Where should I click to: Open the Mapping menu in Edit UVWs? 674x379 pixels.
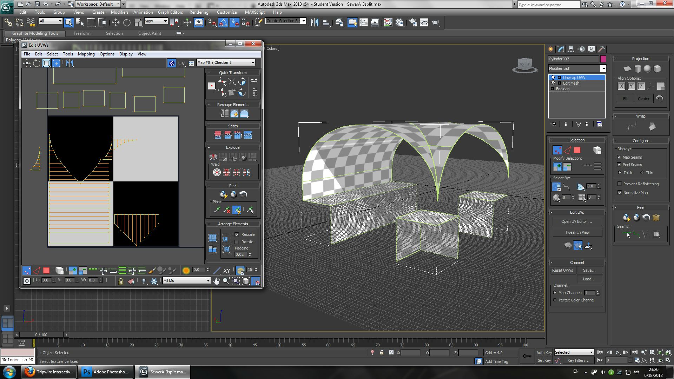[x=86, y=54]
